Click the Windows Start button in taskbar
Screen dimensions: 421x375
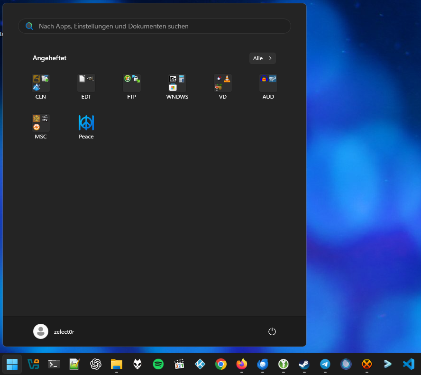[x=12, y=364]
